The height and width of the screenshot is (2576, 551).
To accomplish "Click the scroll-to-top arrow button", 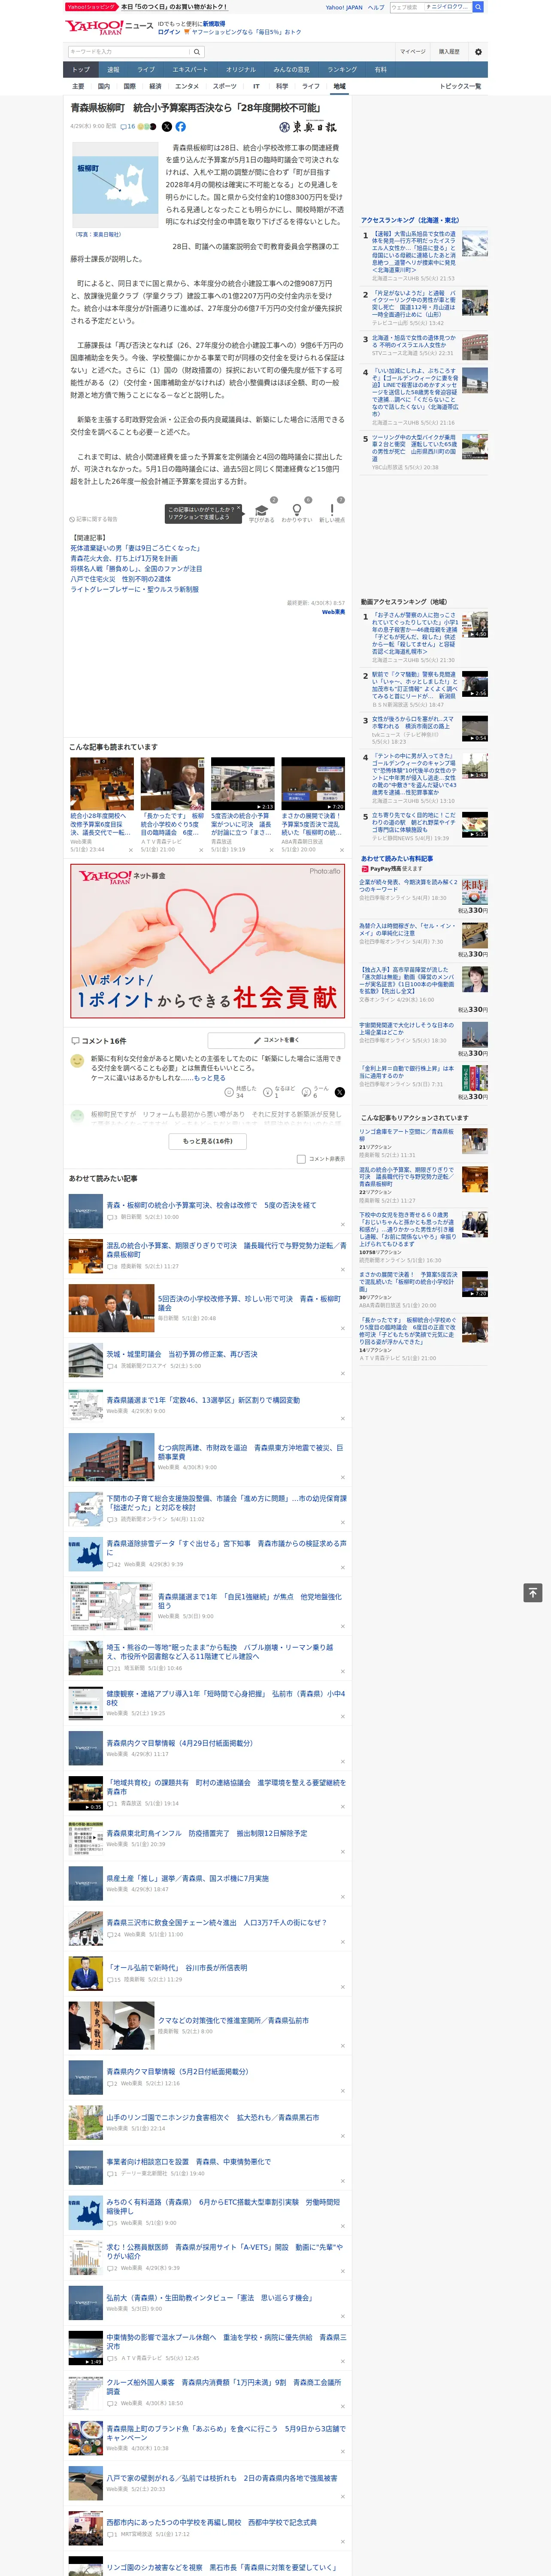I will click(x=533, y=1593).
